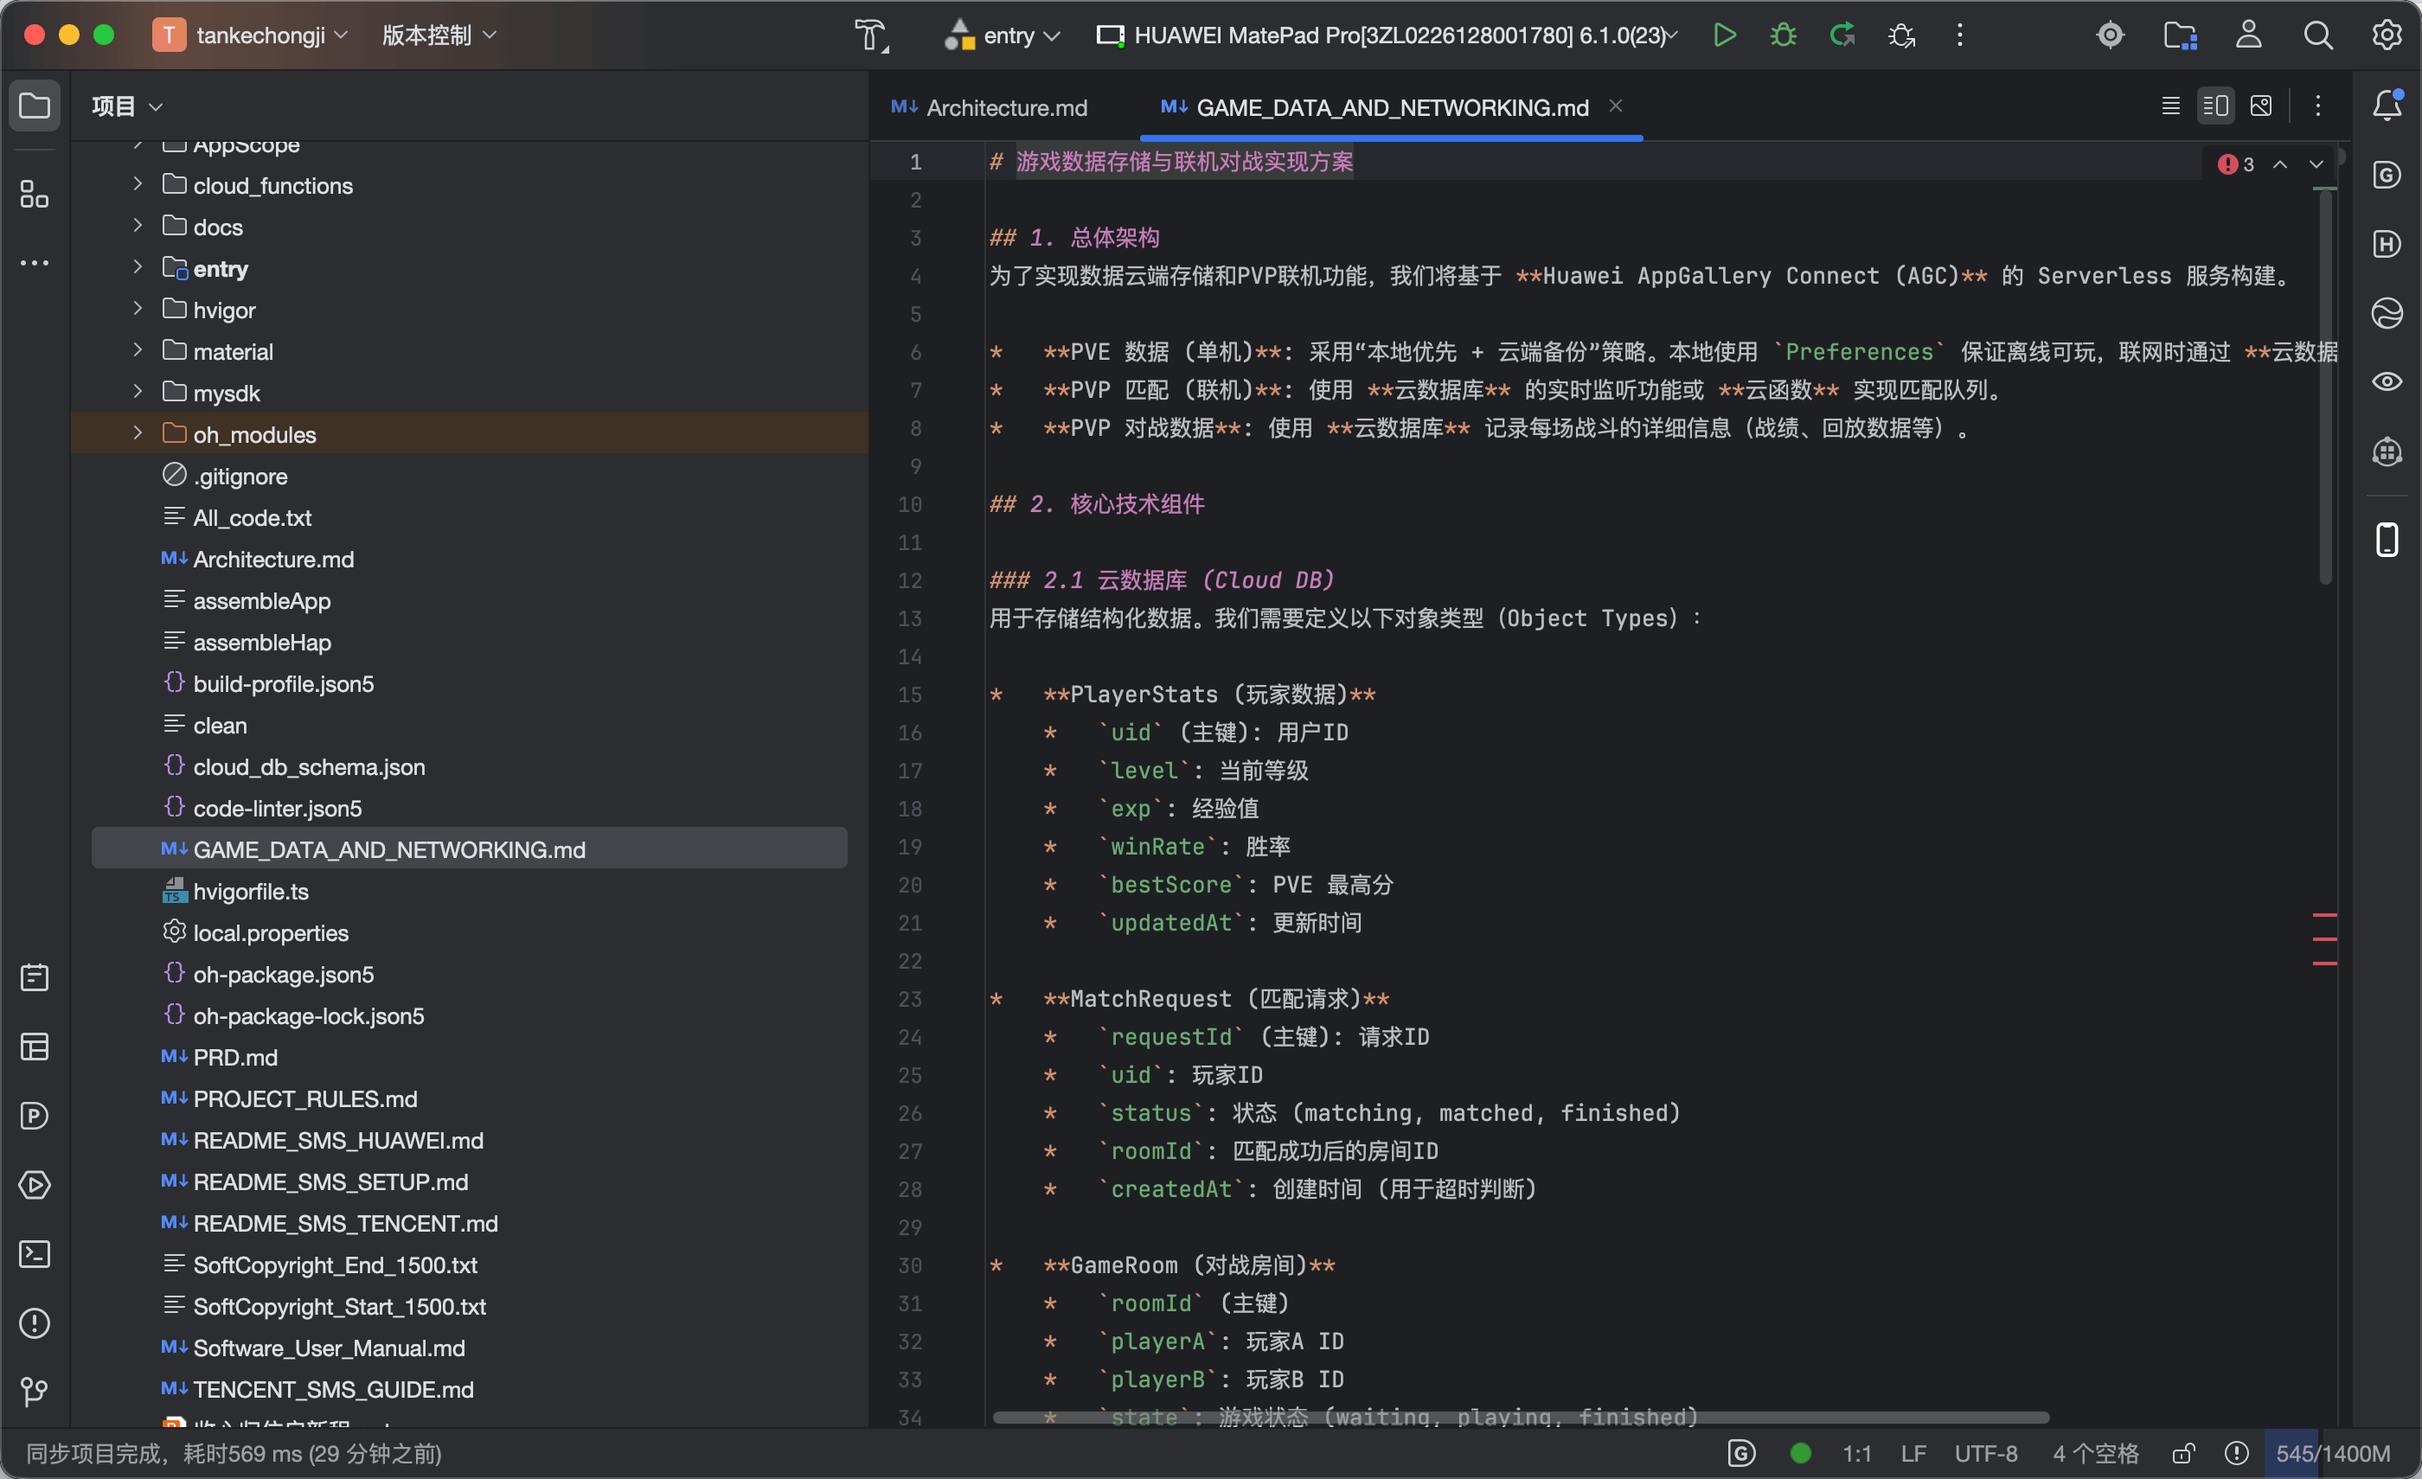Click the UTF-8 encoding in status bar
The height and width of the screenshot is (1479, 2422).
[1987, 1453]
